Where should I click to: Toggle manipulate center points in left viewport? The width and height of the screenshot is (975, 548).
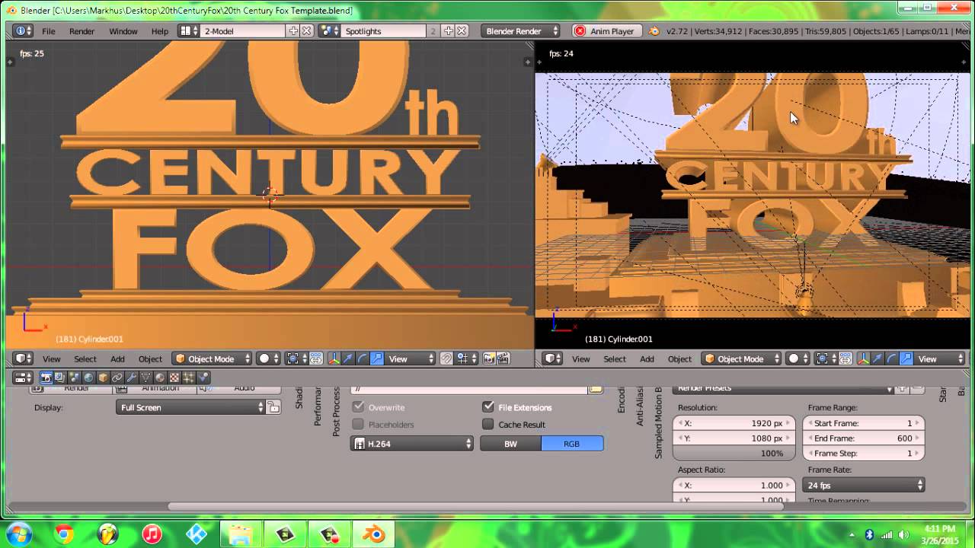coord(316,358)
